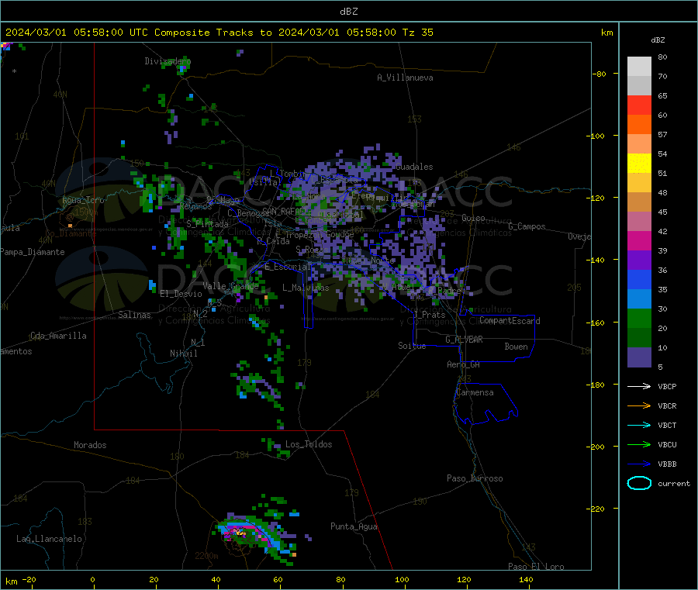Click the 'Paso_El_Loro' map label
The height and width of the screenshot is (590, 698).
pos(536,567)
